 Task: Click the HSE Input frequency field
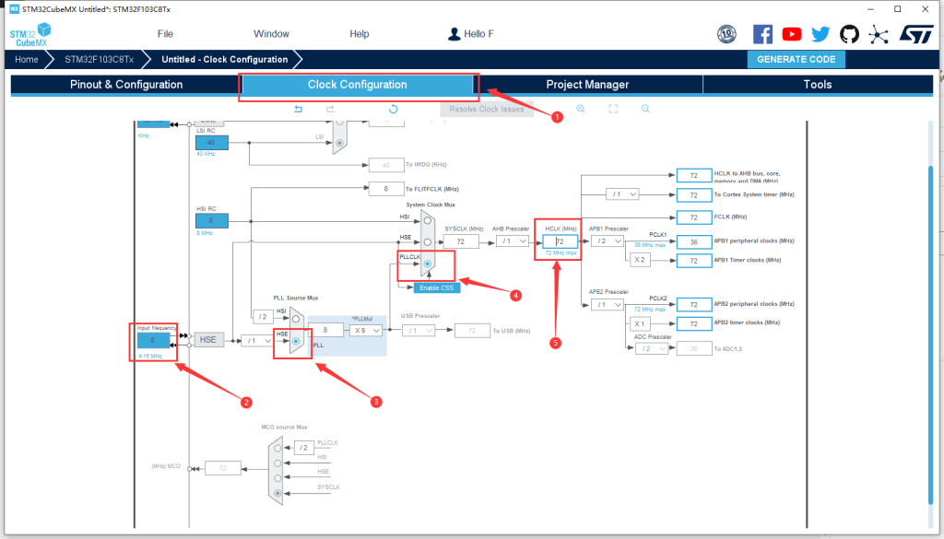[153, 341]
